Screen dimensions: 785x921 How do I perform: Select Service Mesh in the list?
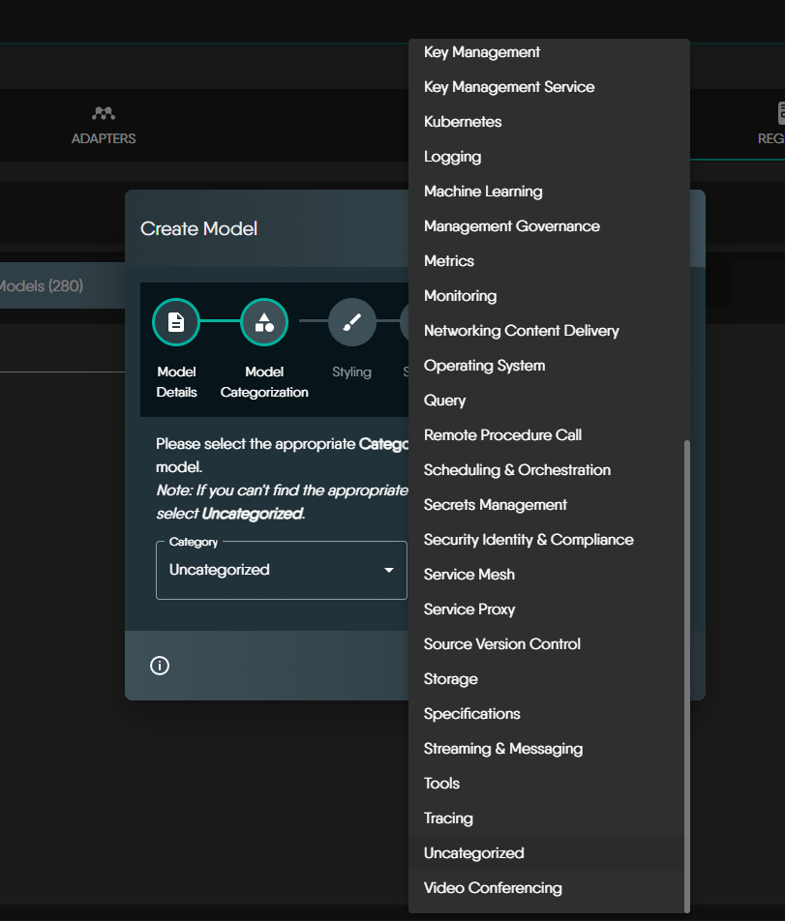coord(469,575)
